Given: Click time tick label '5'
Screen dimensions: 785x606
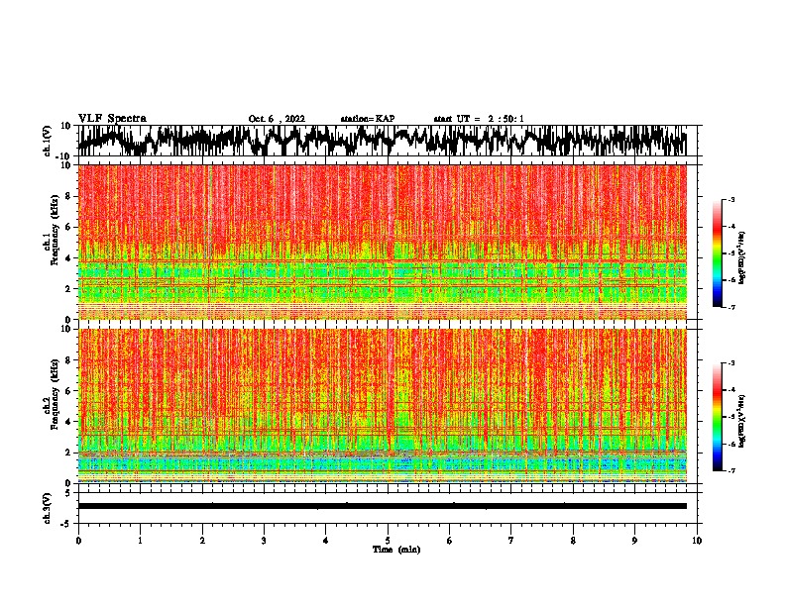Looking at the screenshot, I should click(x=388, y=541).
